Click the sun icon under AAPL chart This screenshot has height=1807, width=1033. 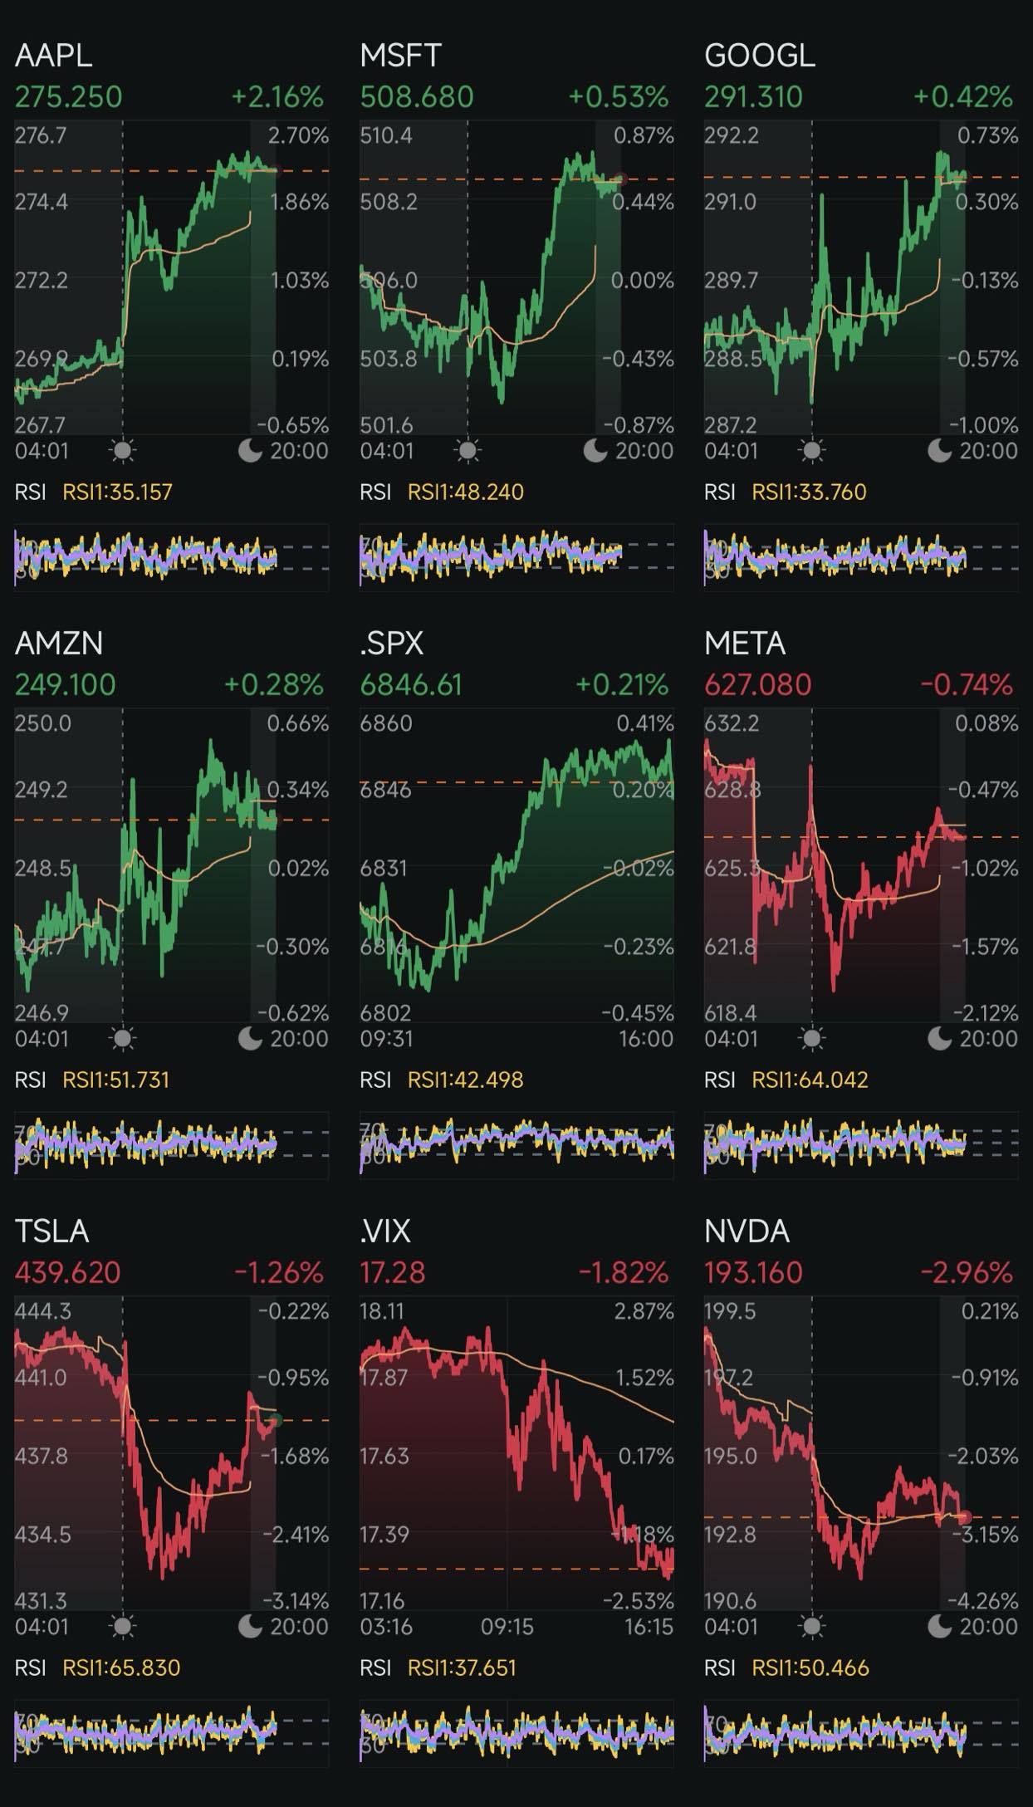[123, 451]
